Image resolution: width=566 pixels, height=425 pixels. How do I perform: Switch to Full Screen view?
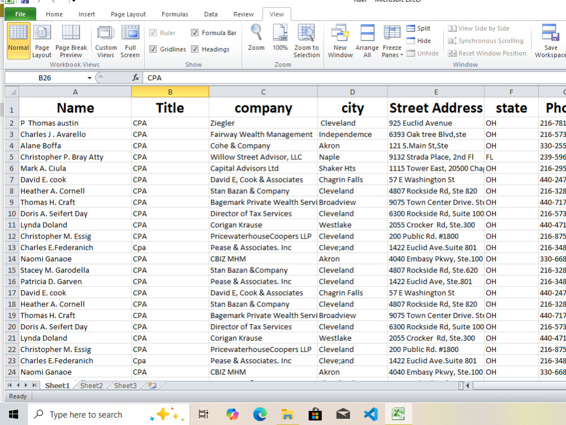(130, 40)
